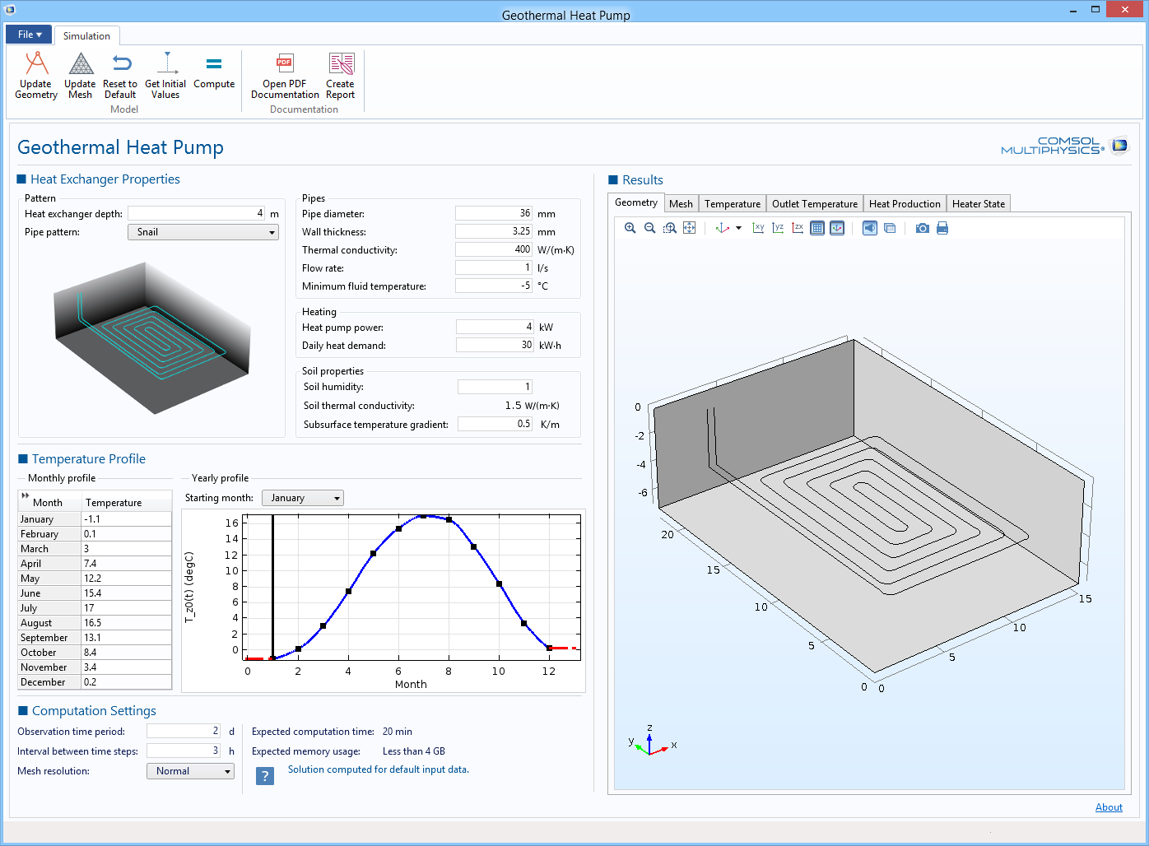The image size is (1149, 846).
Task: Switch to the Outlet Temperature tab
Action: click(x=814, y=204)
